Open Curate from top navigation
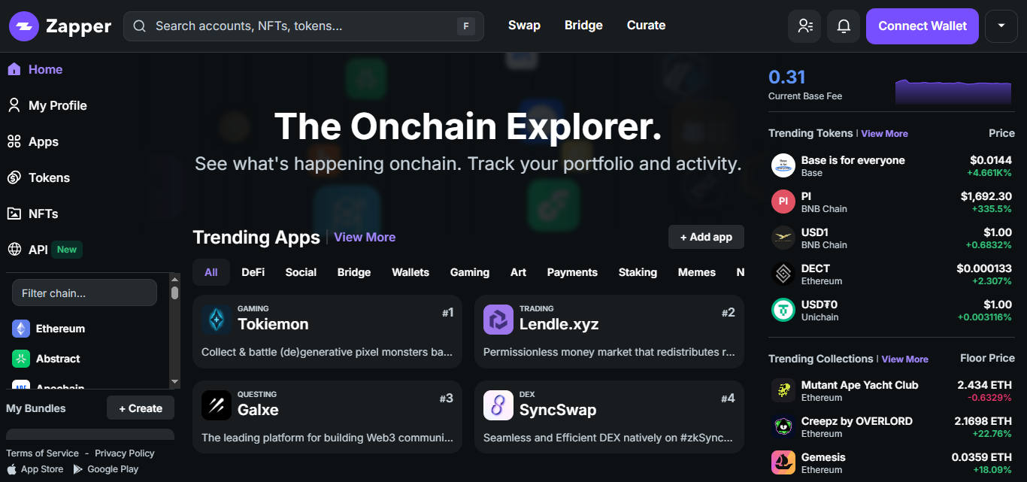 click(646, 26)
